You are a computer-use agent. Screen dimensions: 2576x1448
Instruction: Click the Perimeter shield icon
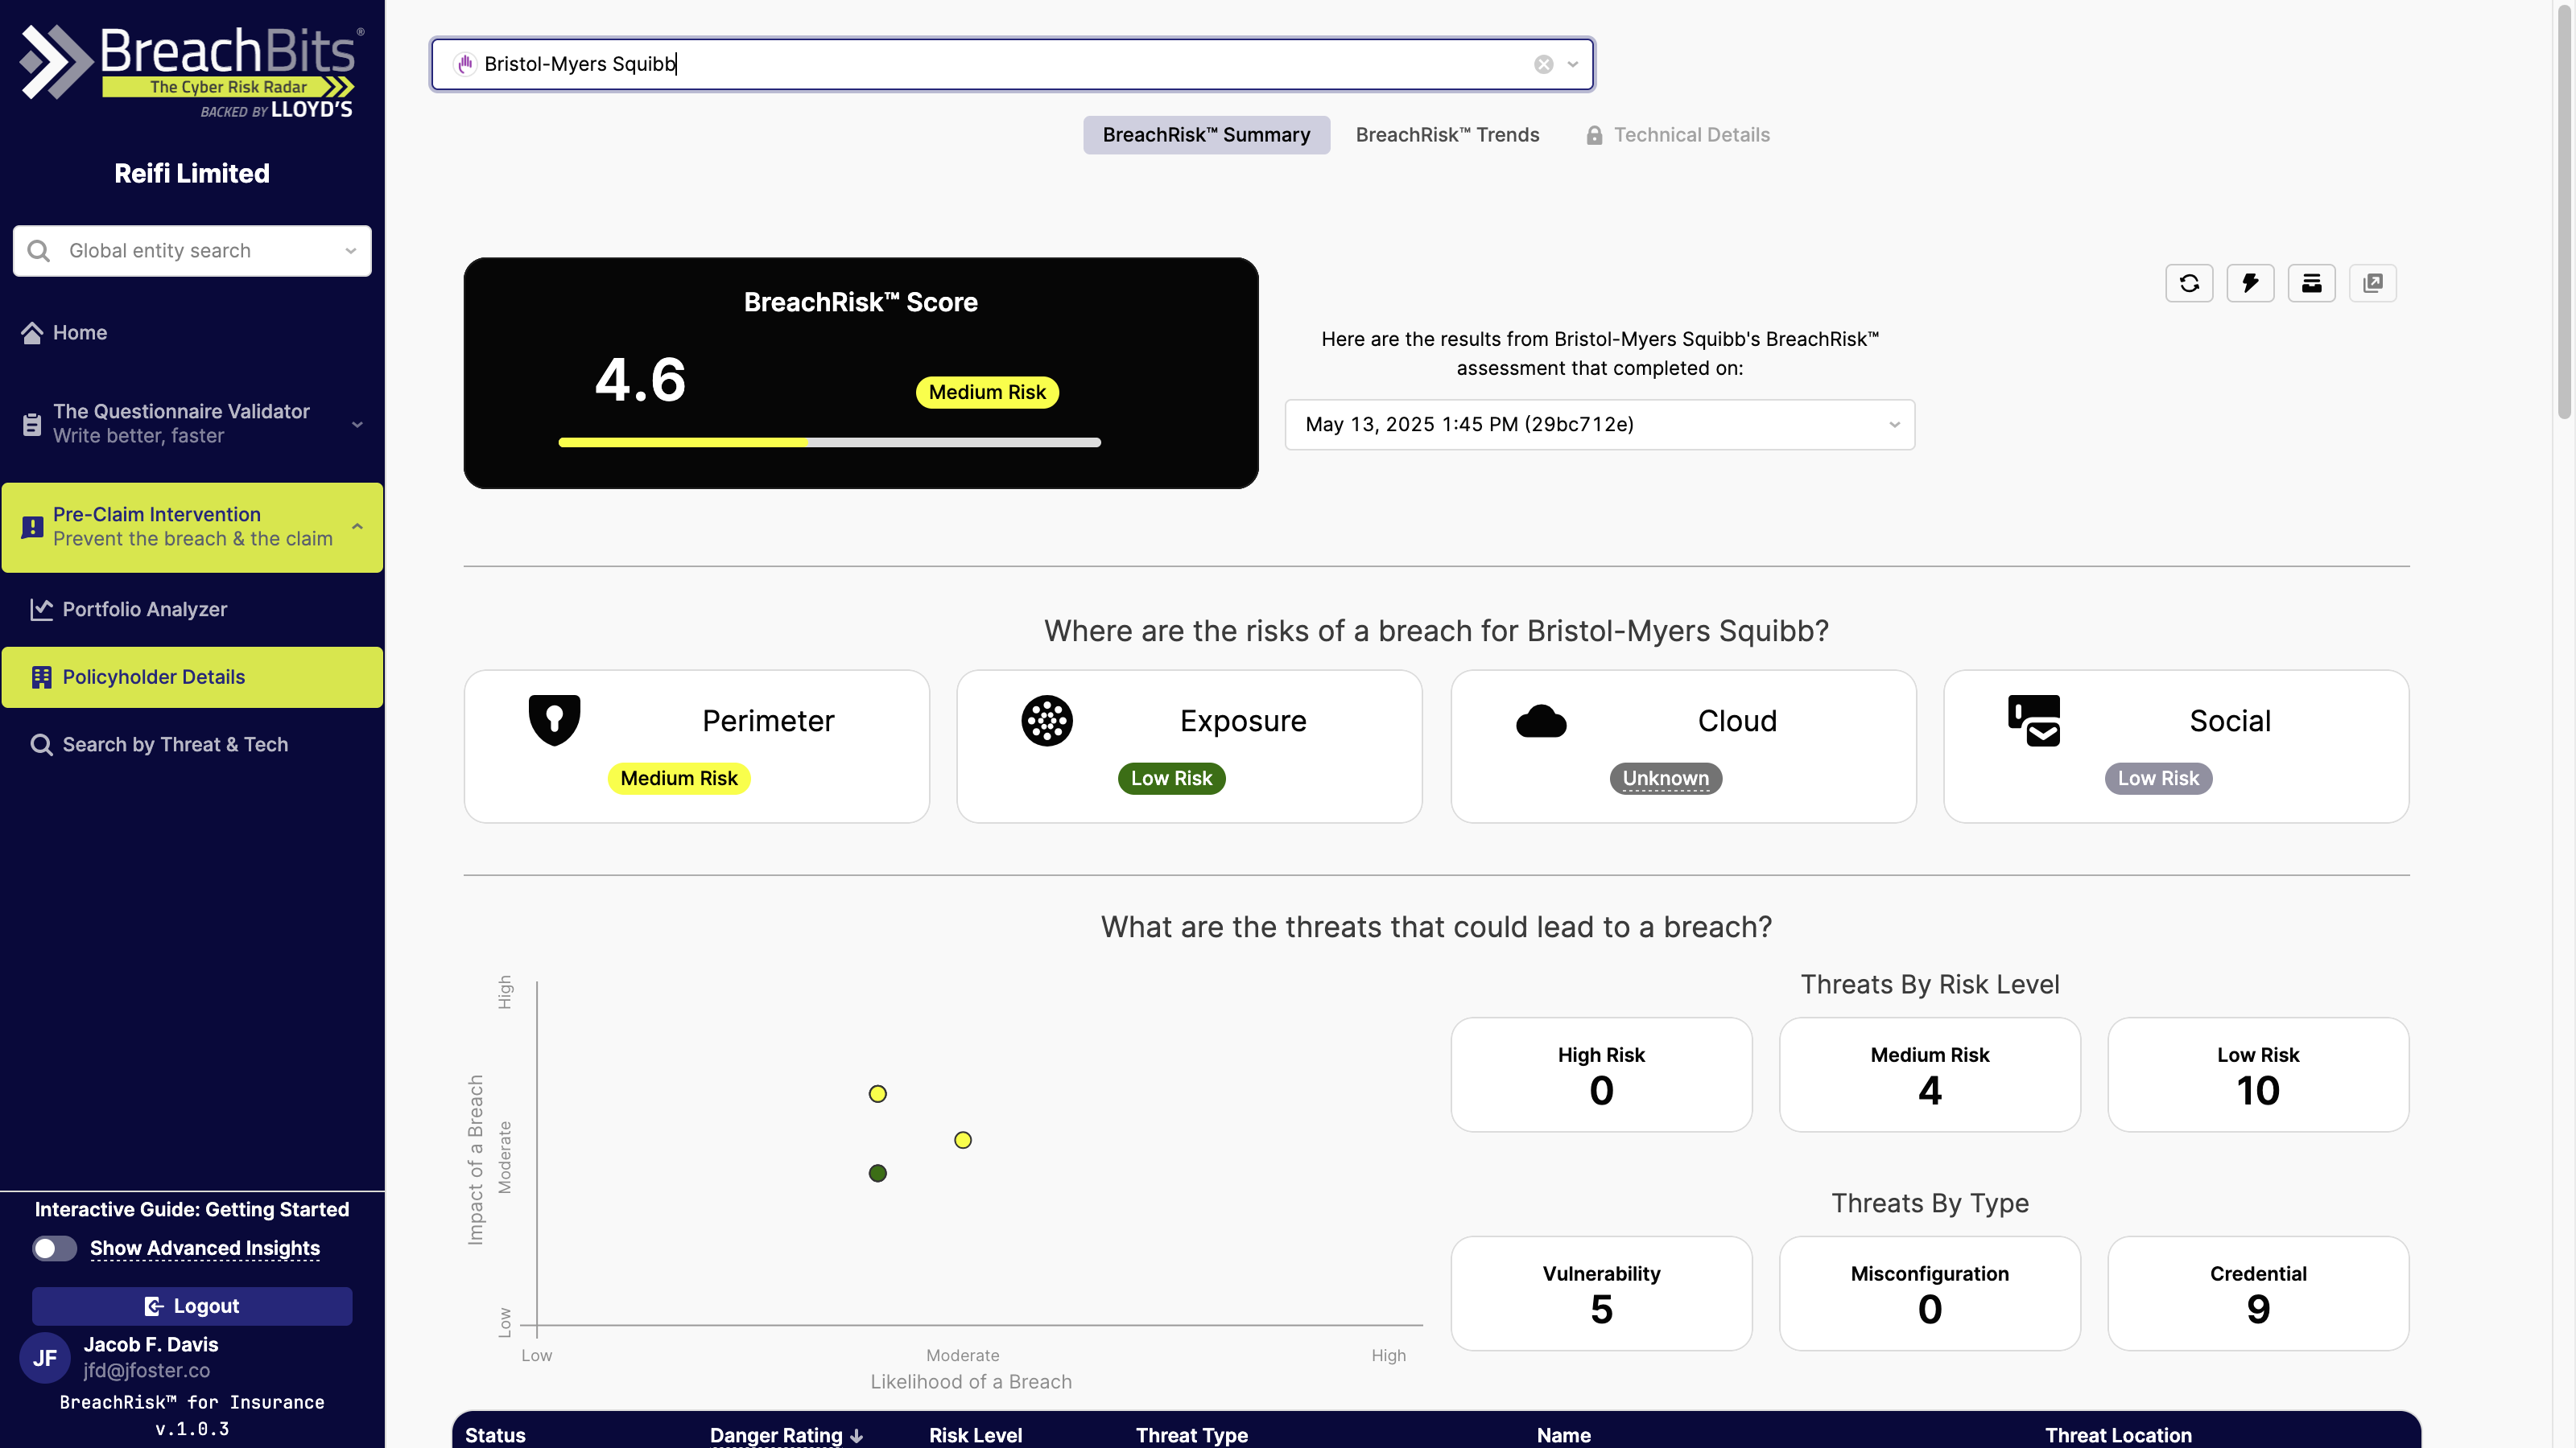[554, 719]
